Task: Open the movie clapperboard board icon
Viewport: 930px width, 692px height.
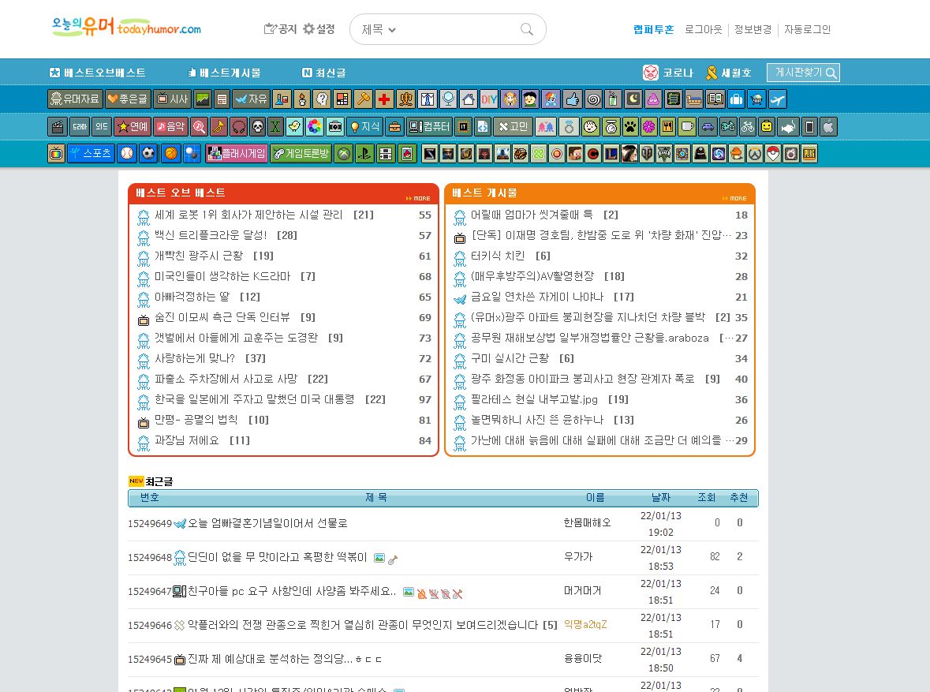Action: pyautogui.click(x=58, y=126)
